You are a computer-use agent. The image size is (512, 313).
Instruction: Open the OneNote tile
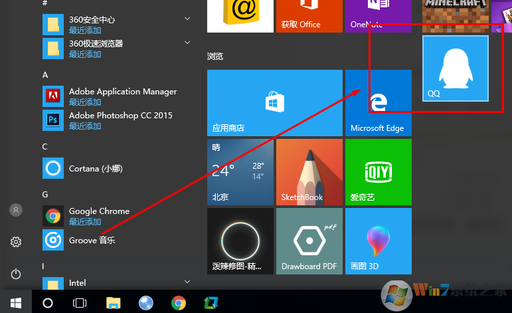(379, 17)
